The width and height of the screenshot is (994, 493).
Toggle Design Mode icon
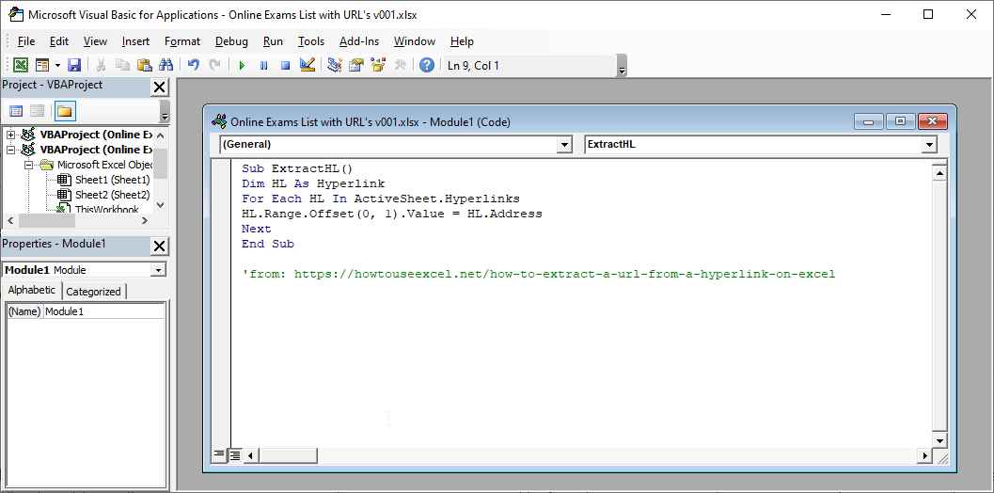308,65
